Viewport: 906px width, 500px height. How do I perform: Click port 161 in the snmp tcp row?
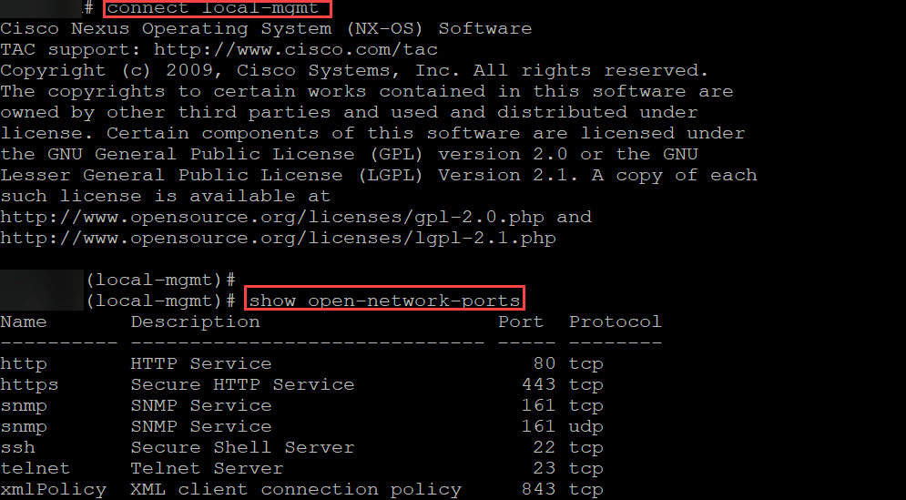tap(538, 406)
